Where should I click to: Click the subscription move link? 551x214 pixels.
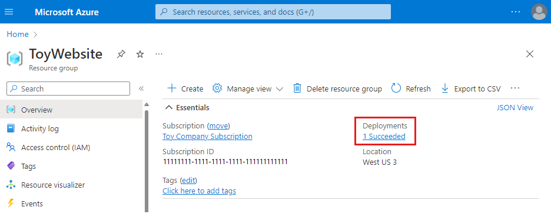click(x=218, y=125)
